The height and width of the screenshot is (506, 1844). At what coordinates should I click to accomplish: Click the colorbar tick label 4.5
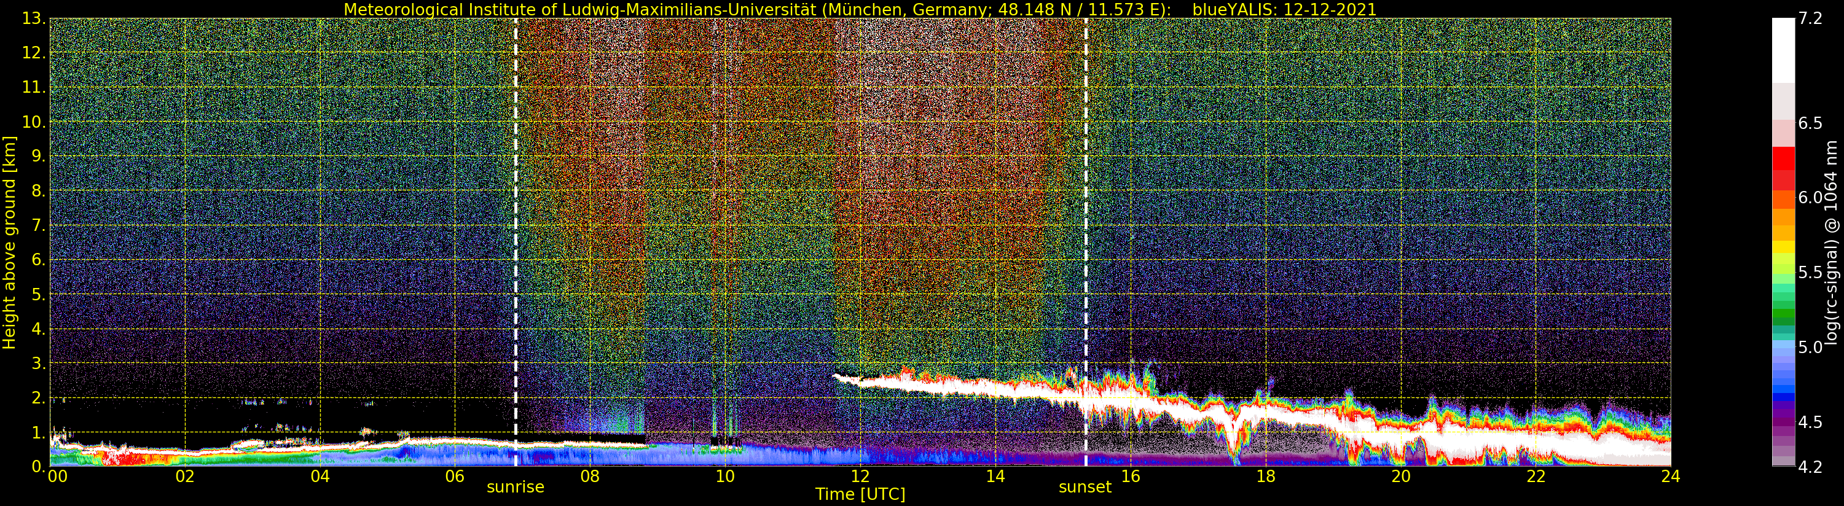tap(1810, 422)
